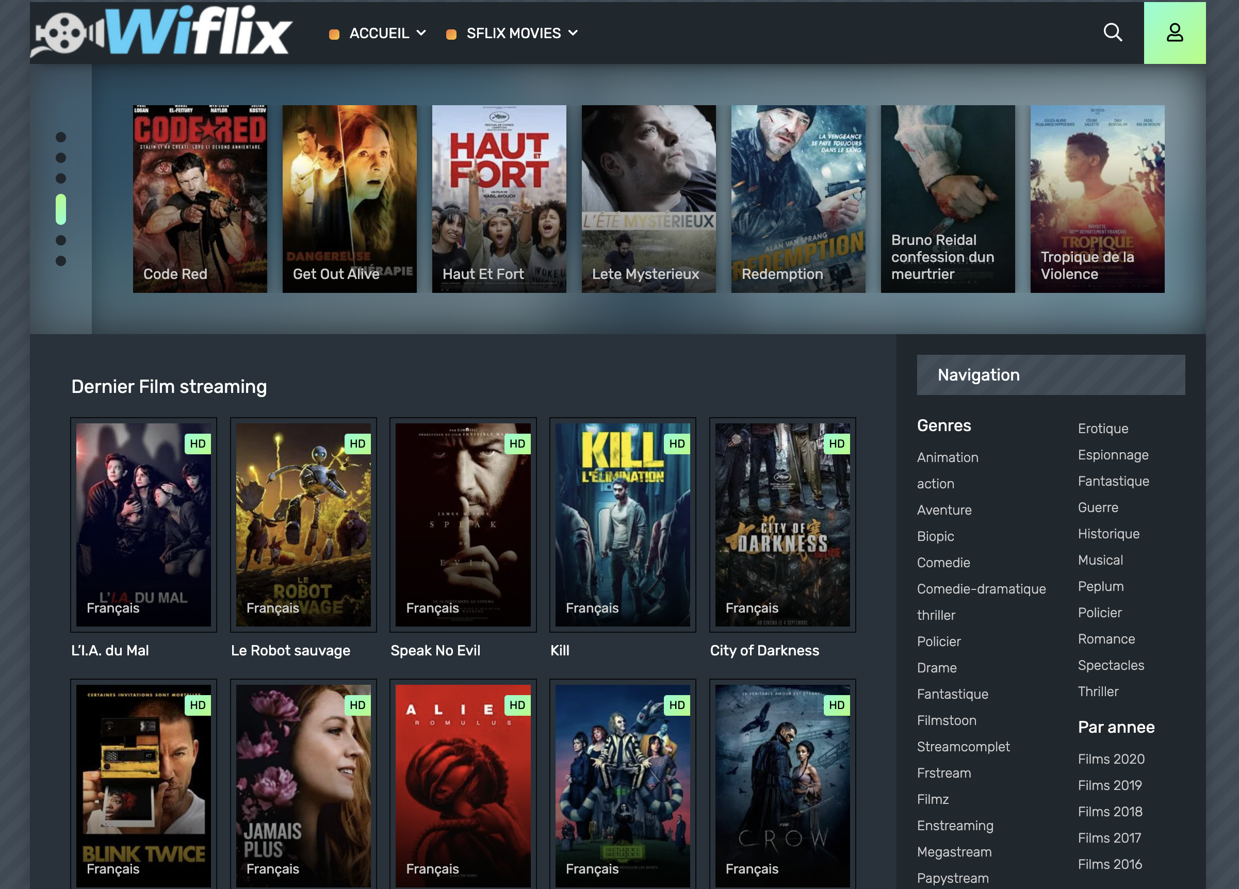Open the L'I.A. du Mal movie card
The width and height of the screenshot is (1239, 889).
tap(144, 525)
